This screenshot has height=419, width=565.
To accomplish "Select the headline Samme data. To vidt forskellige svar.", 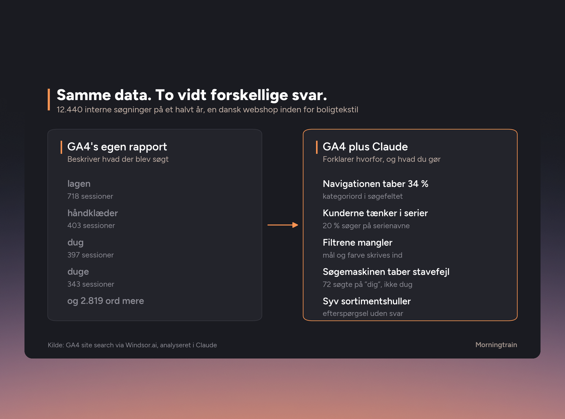I will (192, 95).
